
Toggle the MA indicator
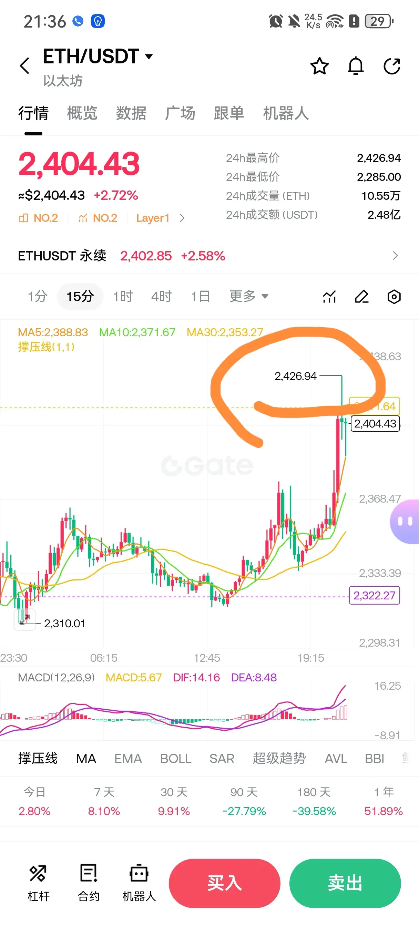point(86,759)
